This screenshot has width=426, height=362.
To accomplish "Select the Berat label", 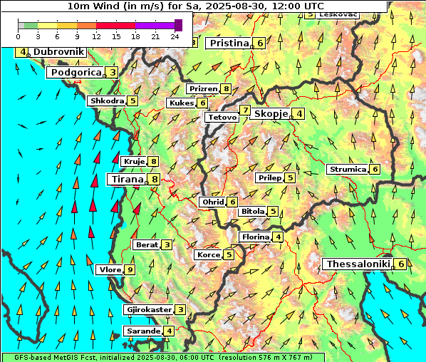I will (x=147, y=245).
